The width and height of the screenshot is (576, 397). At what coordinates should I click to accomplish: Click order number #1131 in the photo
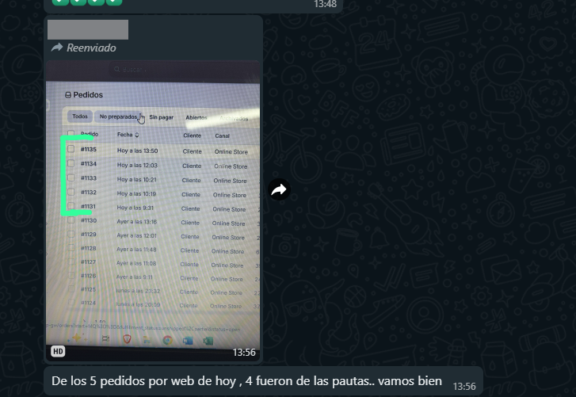pos(88,206)
